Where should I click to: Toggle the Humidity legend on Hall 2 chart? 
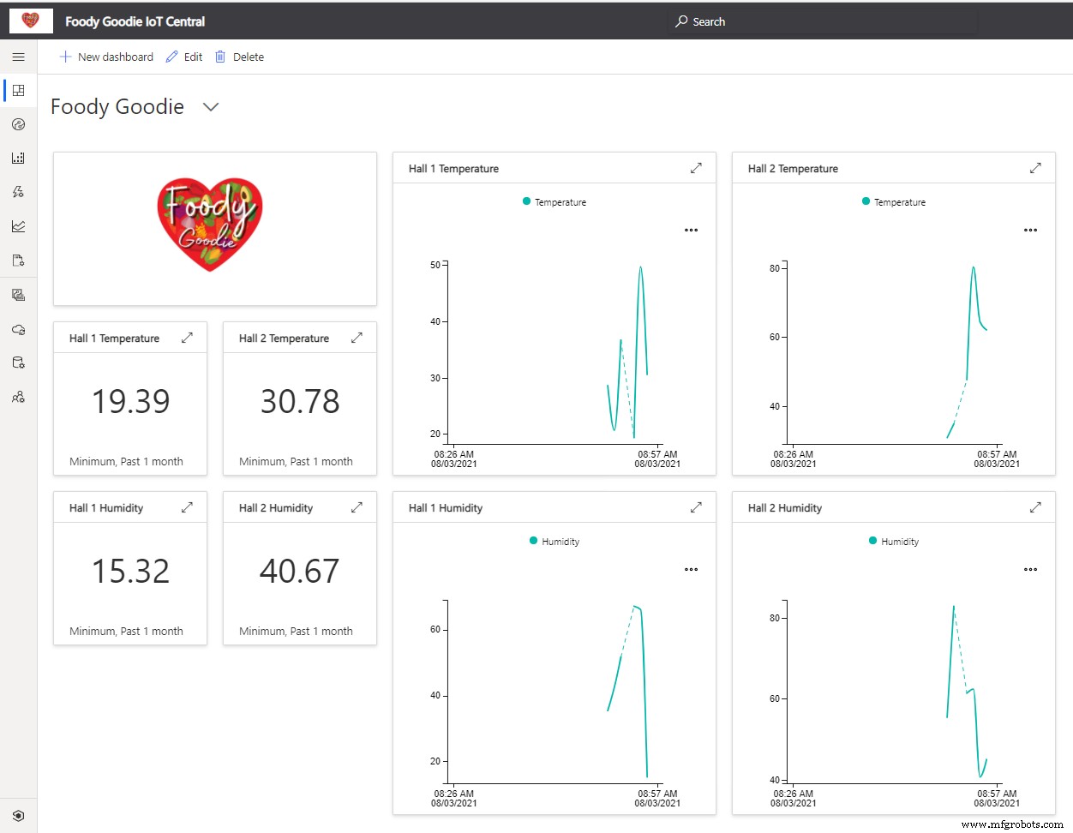pyautogui.click(x=893, y=541)
